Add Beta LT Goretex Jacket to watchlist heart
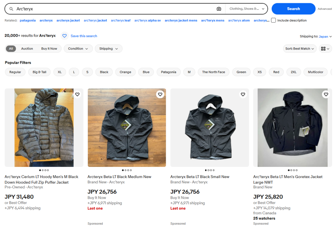The height and width of the screenshot is (228, 336). [326, 94]
